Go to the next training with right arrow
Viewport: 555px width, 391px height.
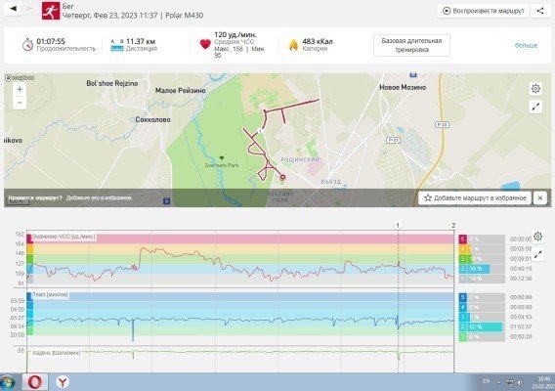tap(29, 9)
